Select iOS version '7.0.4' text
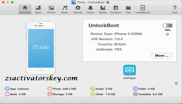Screen dimensions: 182x104 [x=119, y=39]
